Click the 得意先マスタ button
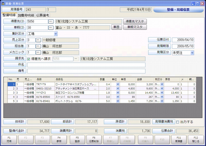Screen dimensions: 206x146 click(135, 21)
